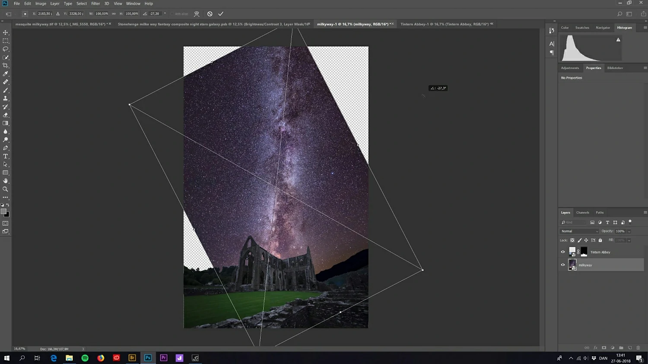Hide the Tintern Abbey layer
Image resolution: width=648 pixels, height=364 pixels.
pos(563,252)
